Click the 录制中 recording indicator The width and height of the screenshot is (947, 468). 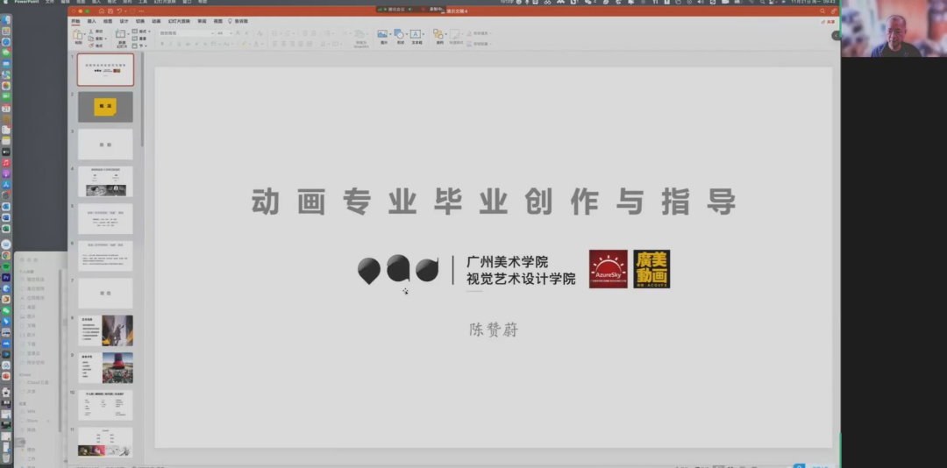[432, 9]
